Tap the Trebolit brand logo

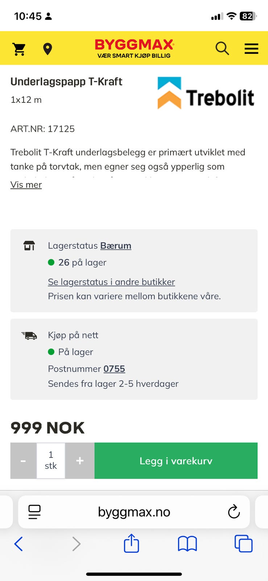(206, 93)
